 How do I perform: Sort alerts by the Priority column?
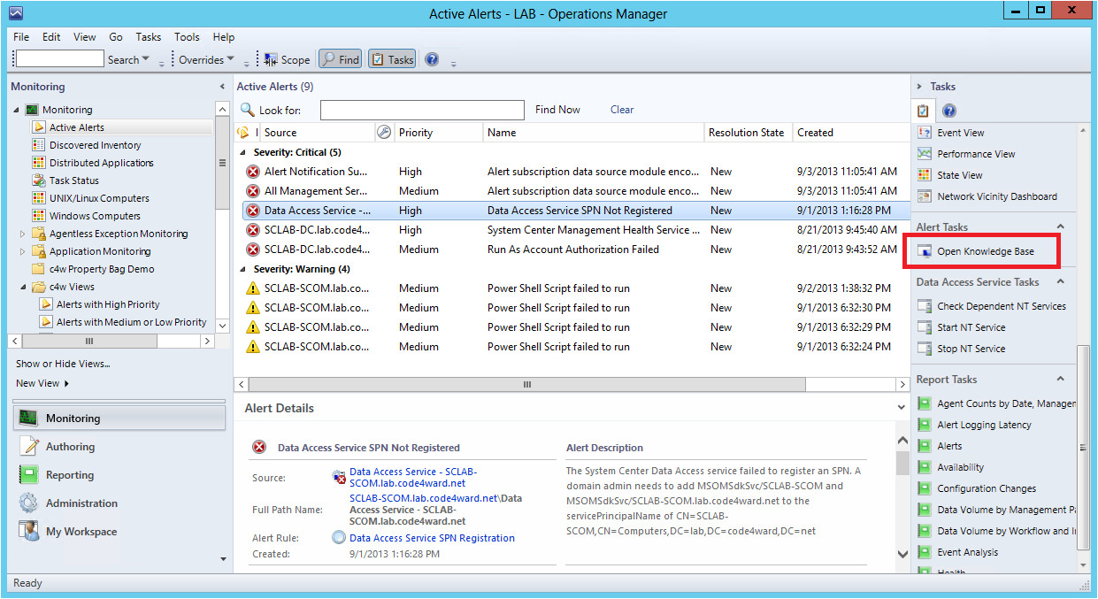(x=440, y=133)
